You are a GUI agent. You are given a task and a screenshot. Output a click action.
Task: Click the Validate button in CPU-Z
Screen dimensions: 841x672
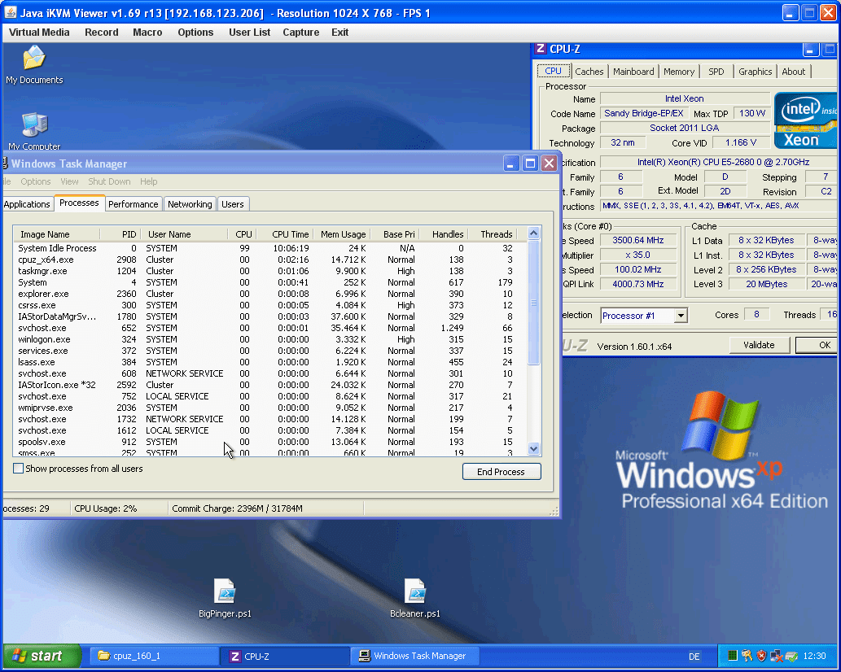pyautogui.click(x=759, y=345)
